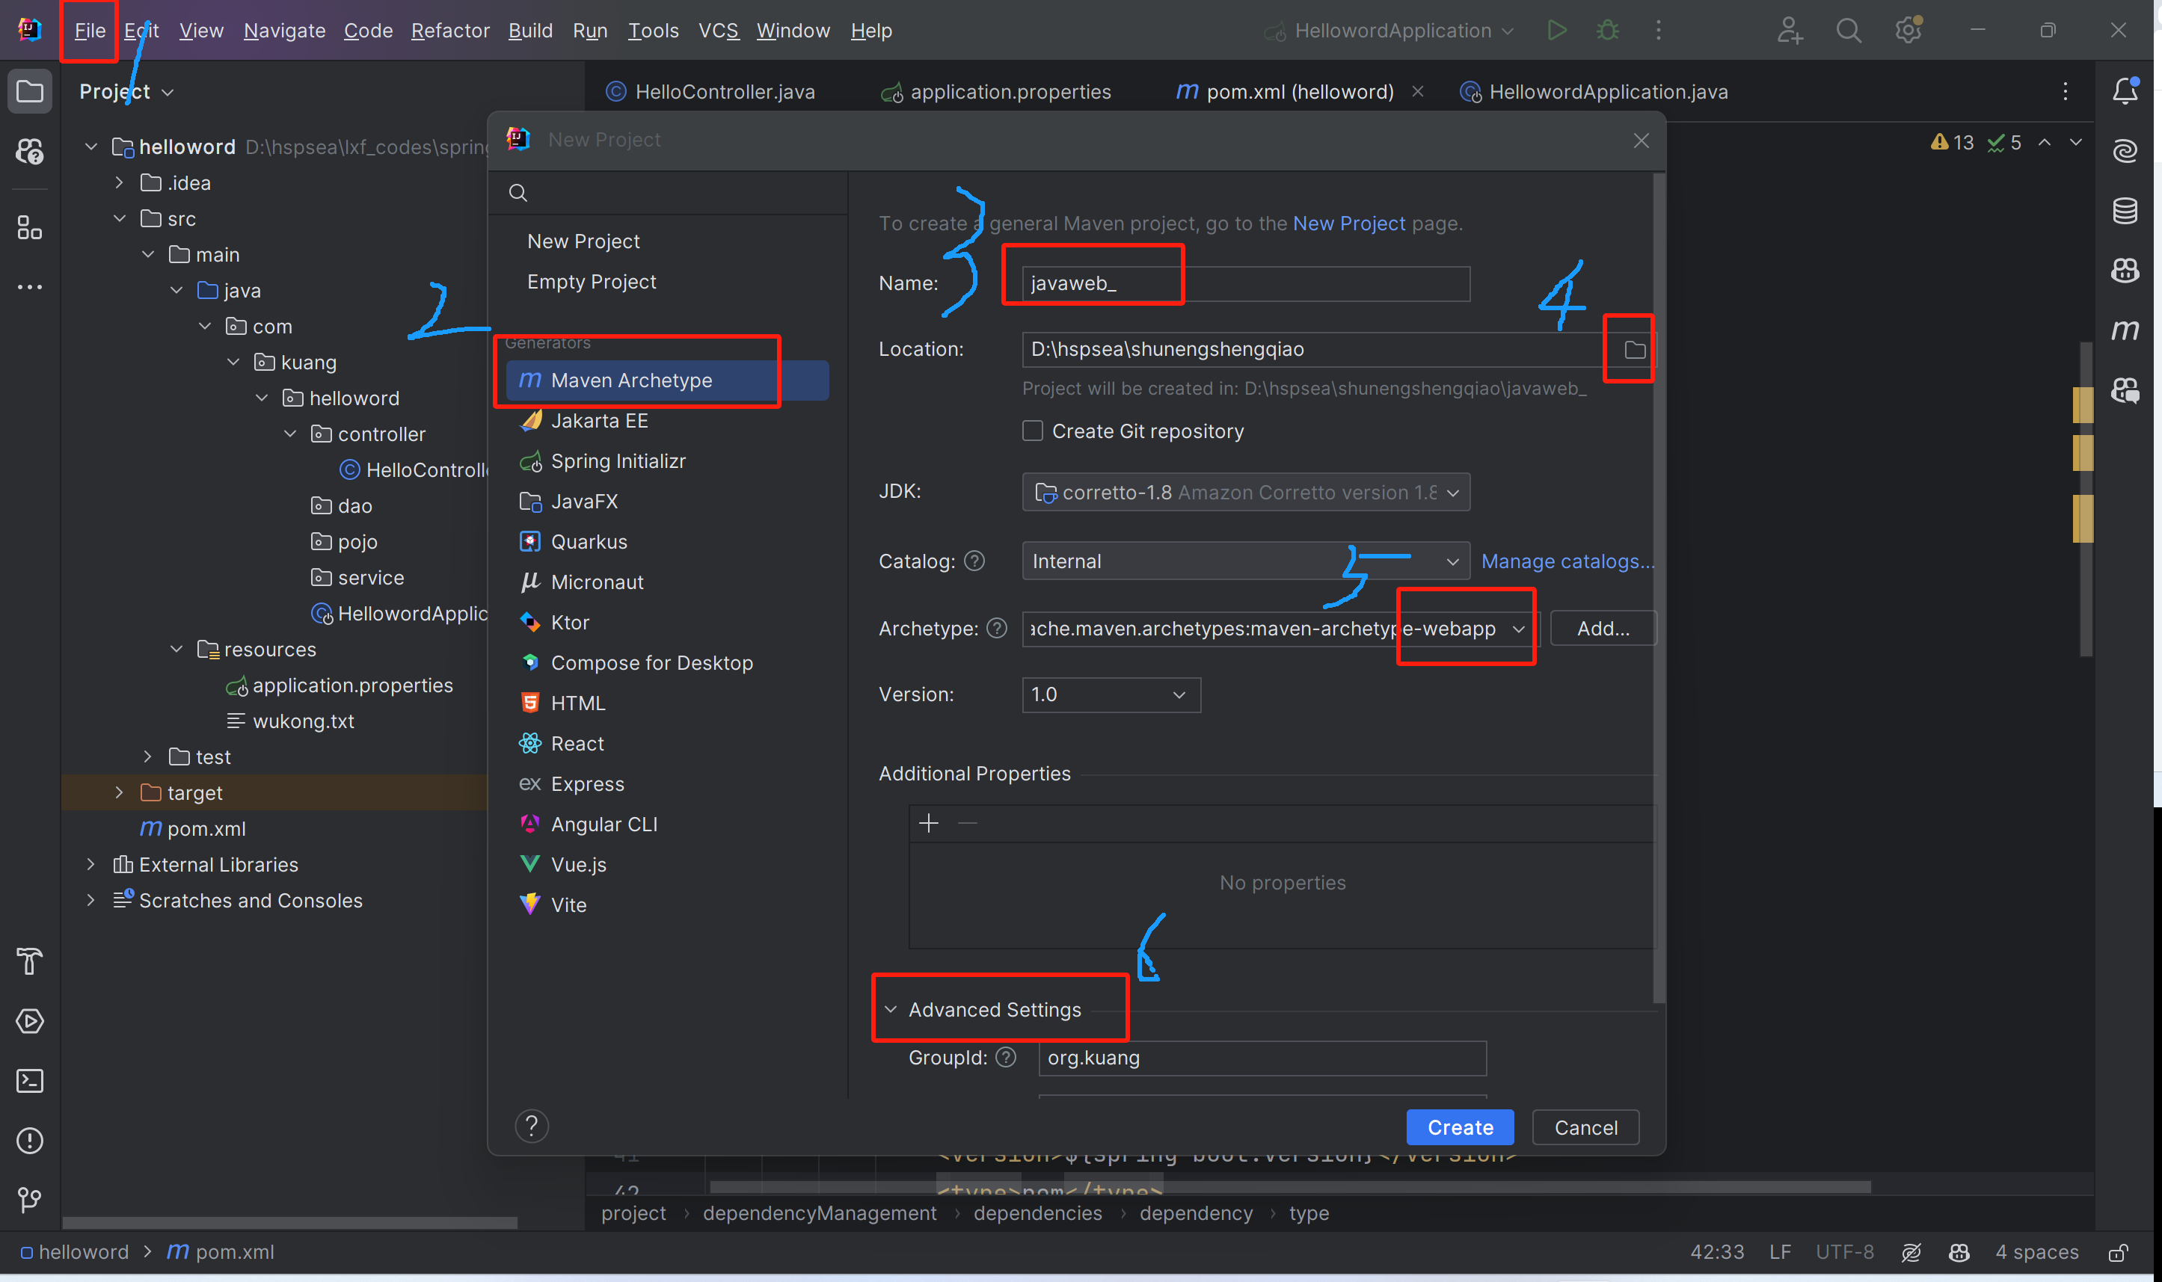Switch to HelloController.java tab
This screenshot has height=1282, width=2162.
[x=711, y=91]
